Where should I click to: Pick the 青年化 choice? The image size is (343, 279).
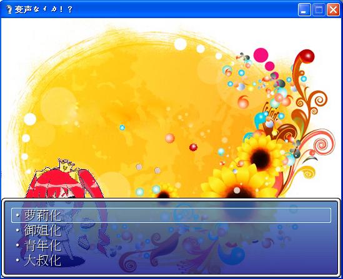(x=42, y=245)
